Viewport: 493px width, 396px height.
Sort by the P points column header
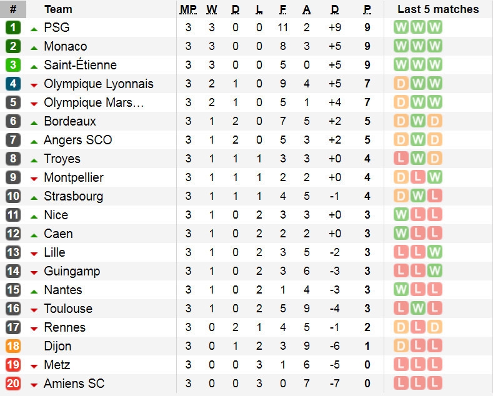coord(367,9)
